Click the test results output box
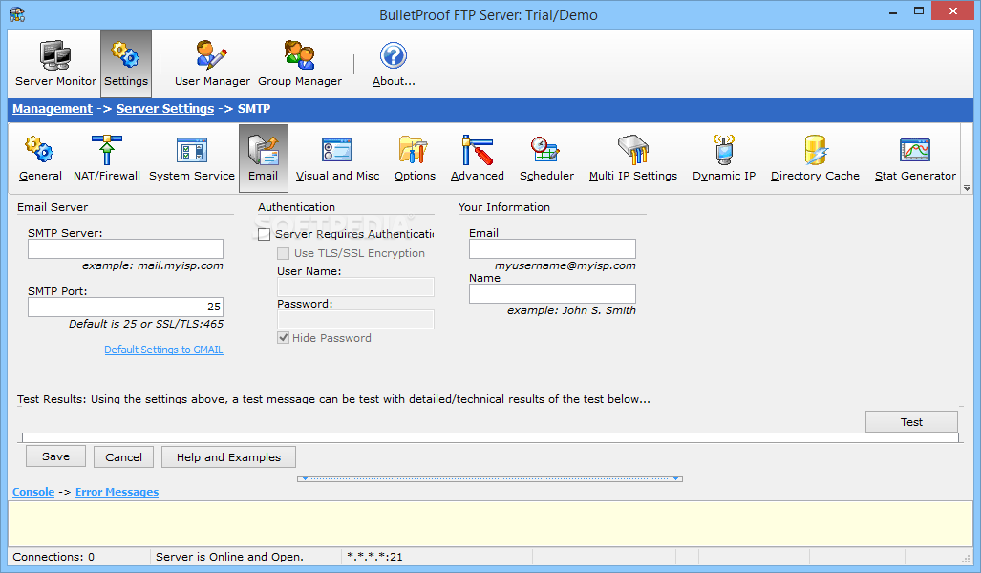The width and height of the screenshot is (981, 573). [491, 437]
